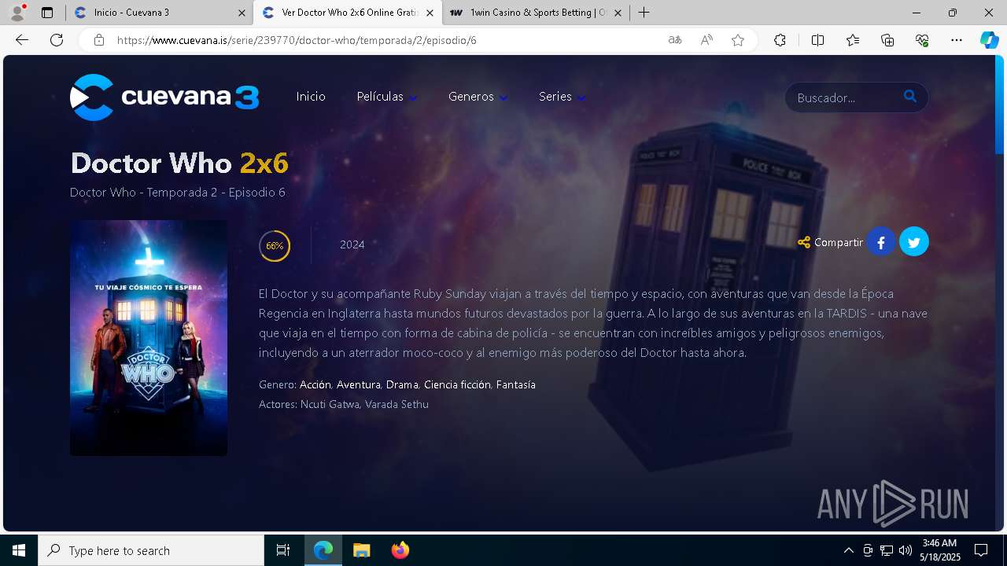Refresh the page

57,40
